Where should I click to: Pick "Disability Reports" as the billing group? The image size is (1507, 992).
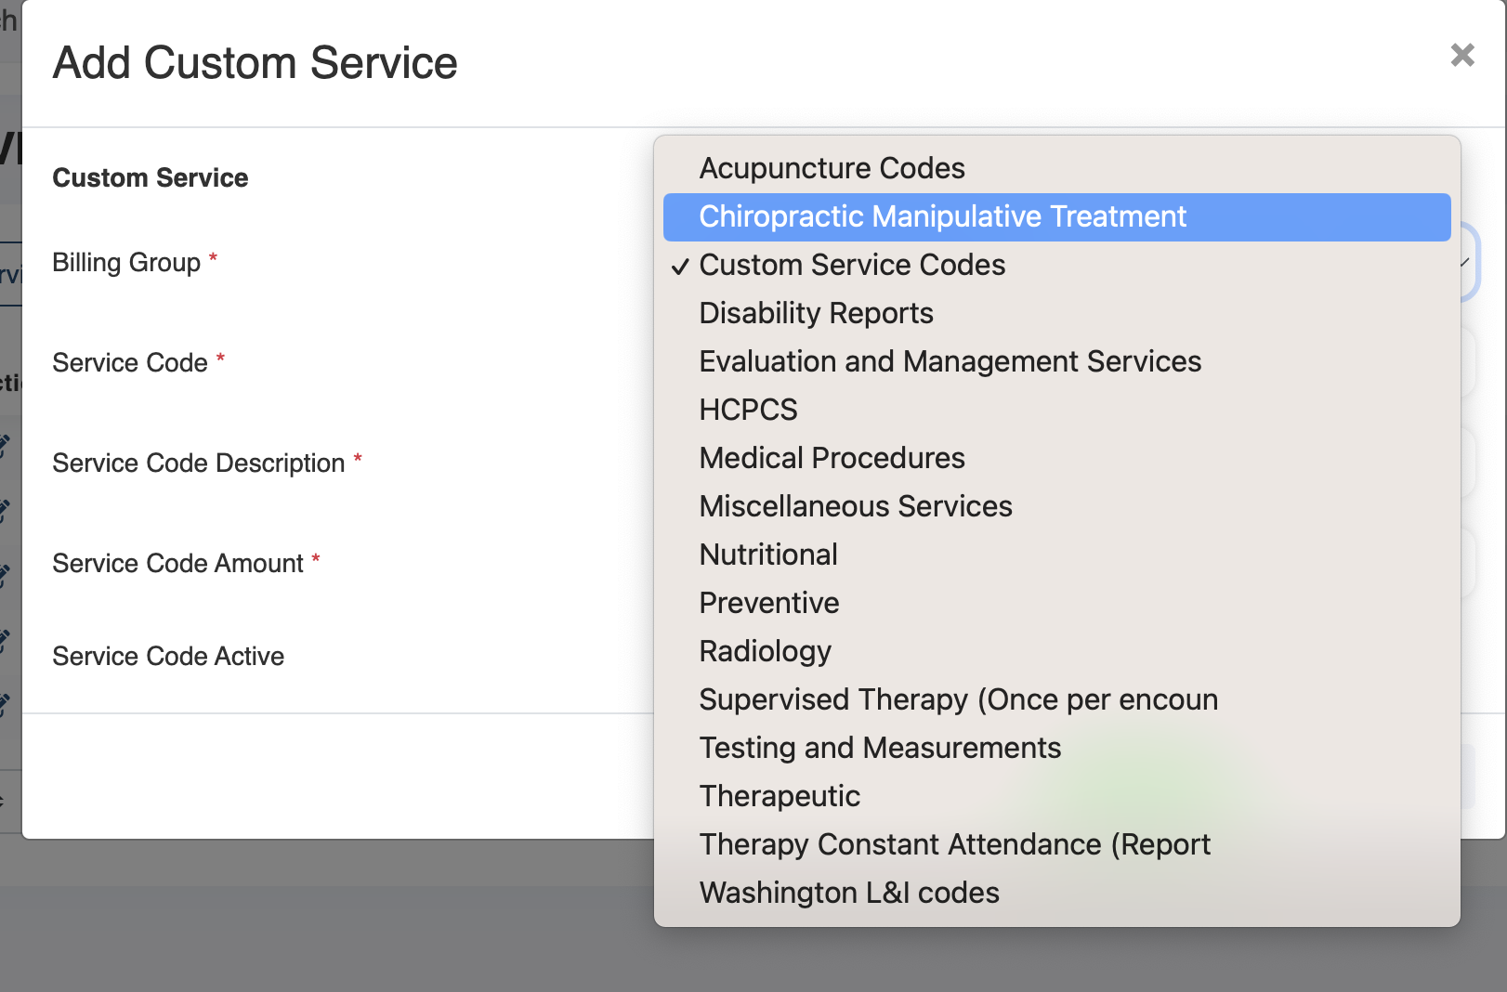tap(816, 313)
